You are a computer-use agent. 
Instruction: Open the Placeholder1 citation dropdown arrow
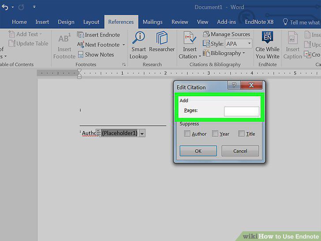(142, 133)
